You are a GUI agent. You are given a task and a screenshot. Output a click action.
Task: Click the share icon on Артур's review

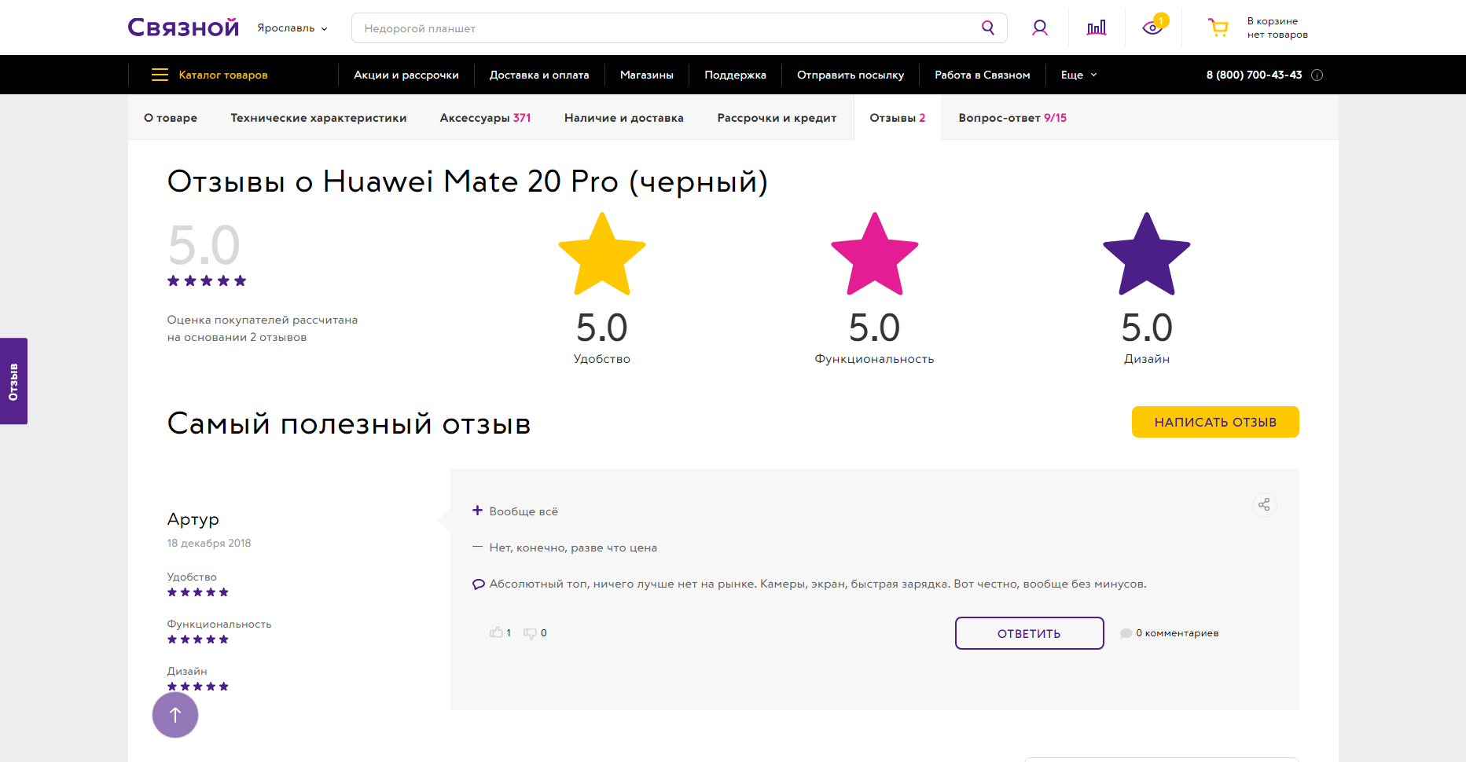tap(1264, 504)
